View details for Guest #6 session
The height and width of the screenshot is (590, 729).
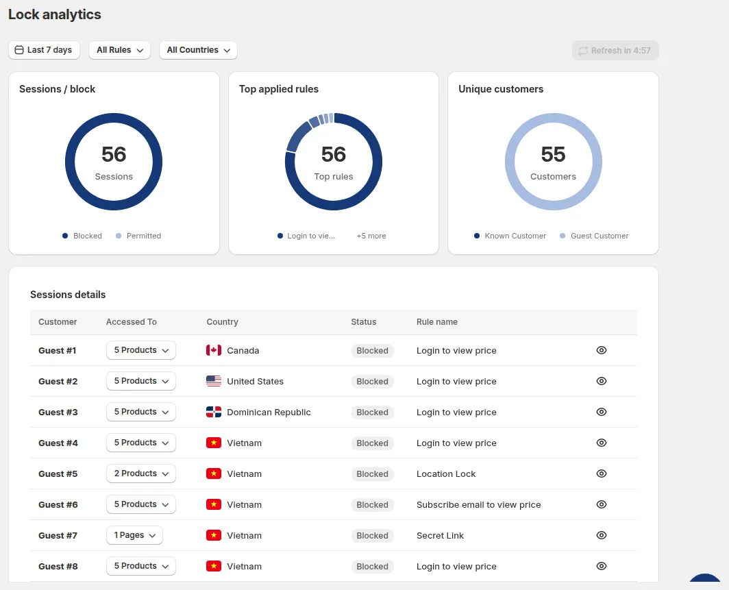(x=601, y=504)
